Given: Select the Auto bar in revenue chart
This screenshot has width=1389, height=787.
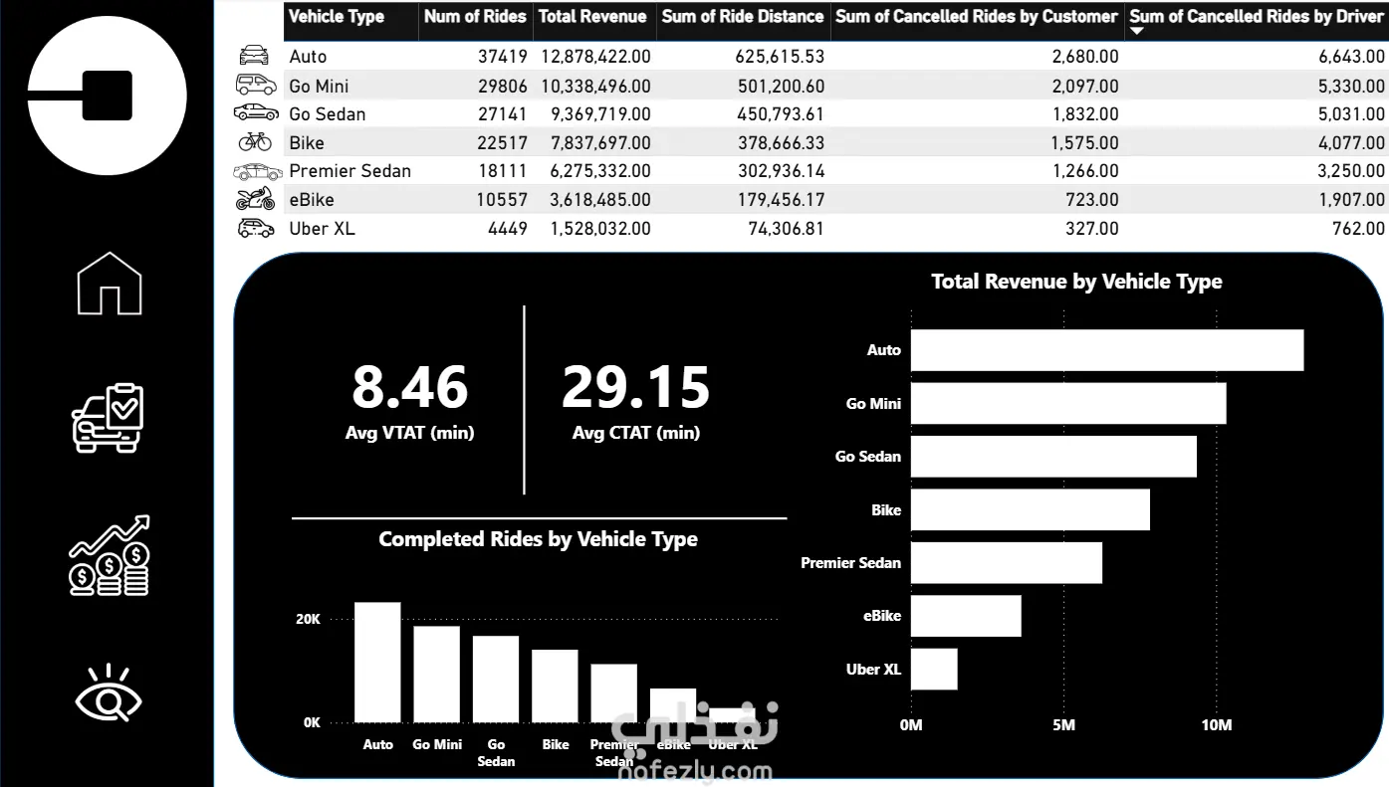Looking at the screenshot, I should pos(1107,350).
